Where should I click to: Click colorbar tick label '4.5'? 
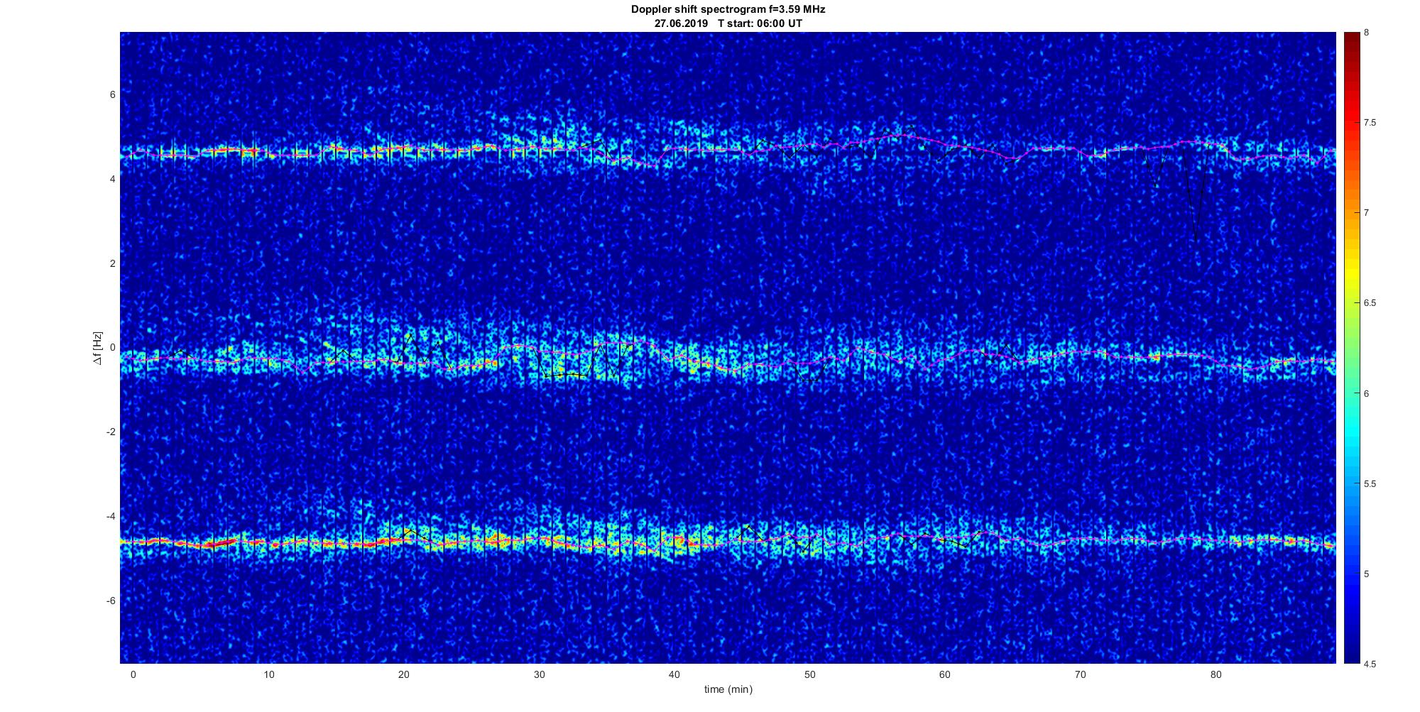tap(1370, 664)
